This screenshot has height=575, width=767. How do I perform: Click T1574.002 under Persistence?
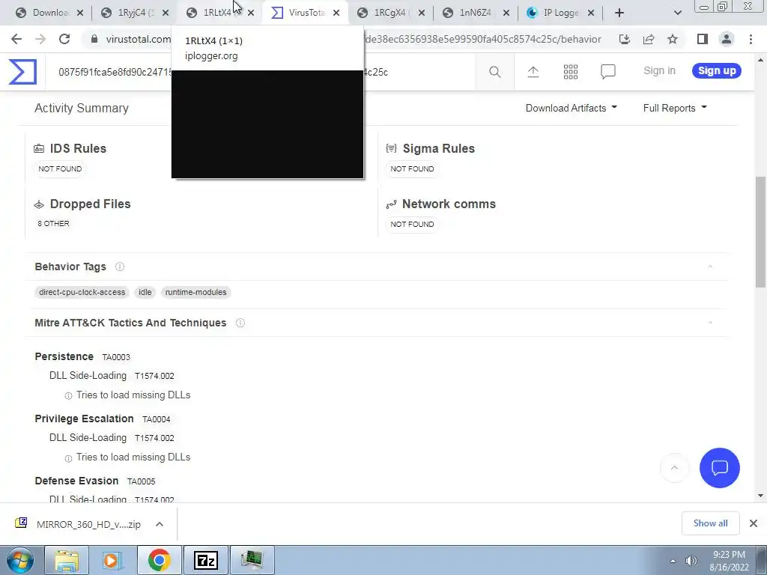pos(154,376)
